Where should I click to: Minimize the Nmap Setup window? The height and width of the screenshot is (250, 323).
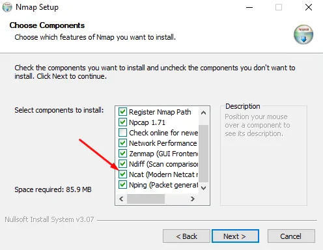[249, 7]
